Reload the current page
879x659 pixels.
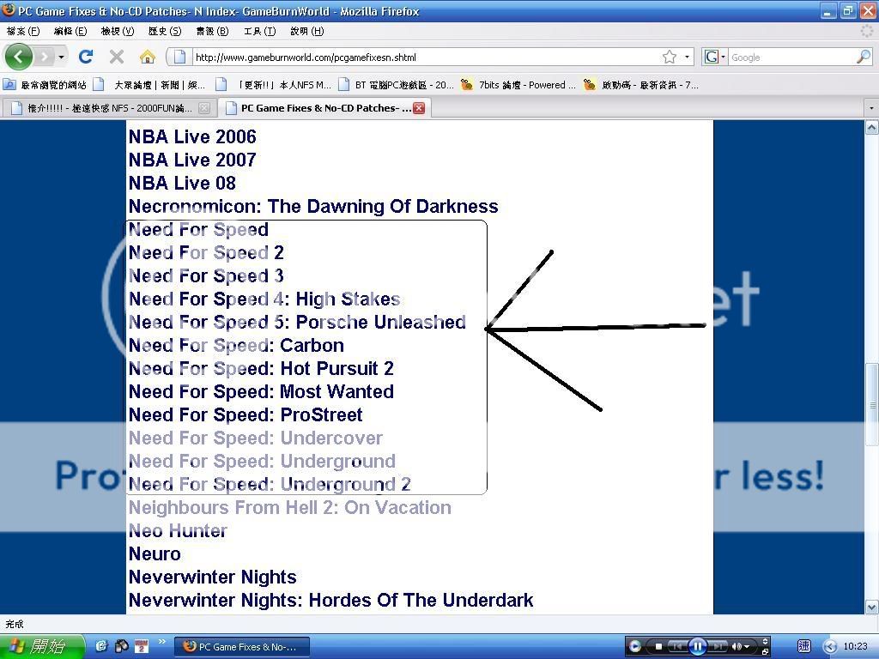(85, 57)
